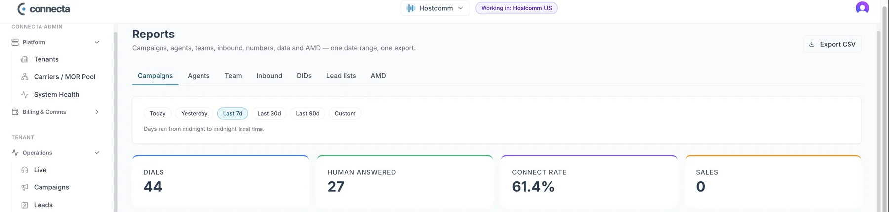Image resolution: width=889 pixels, height=212 pixels.
Task: Click the Leads contact icon
Action: point(25,205)
